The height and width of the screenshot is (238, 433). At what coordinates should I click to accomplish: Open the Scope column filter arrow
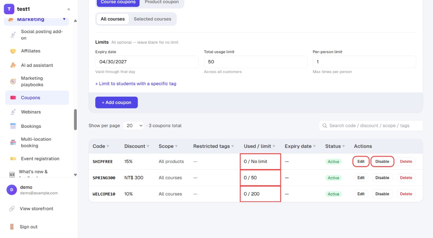[x=176, y=146]
